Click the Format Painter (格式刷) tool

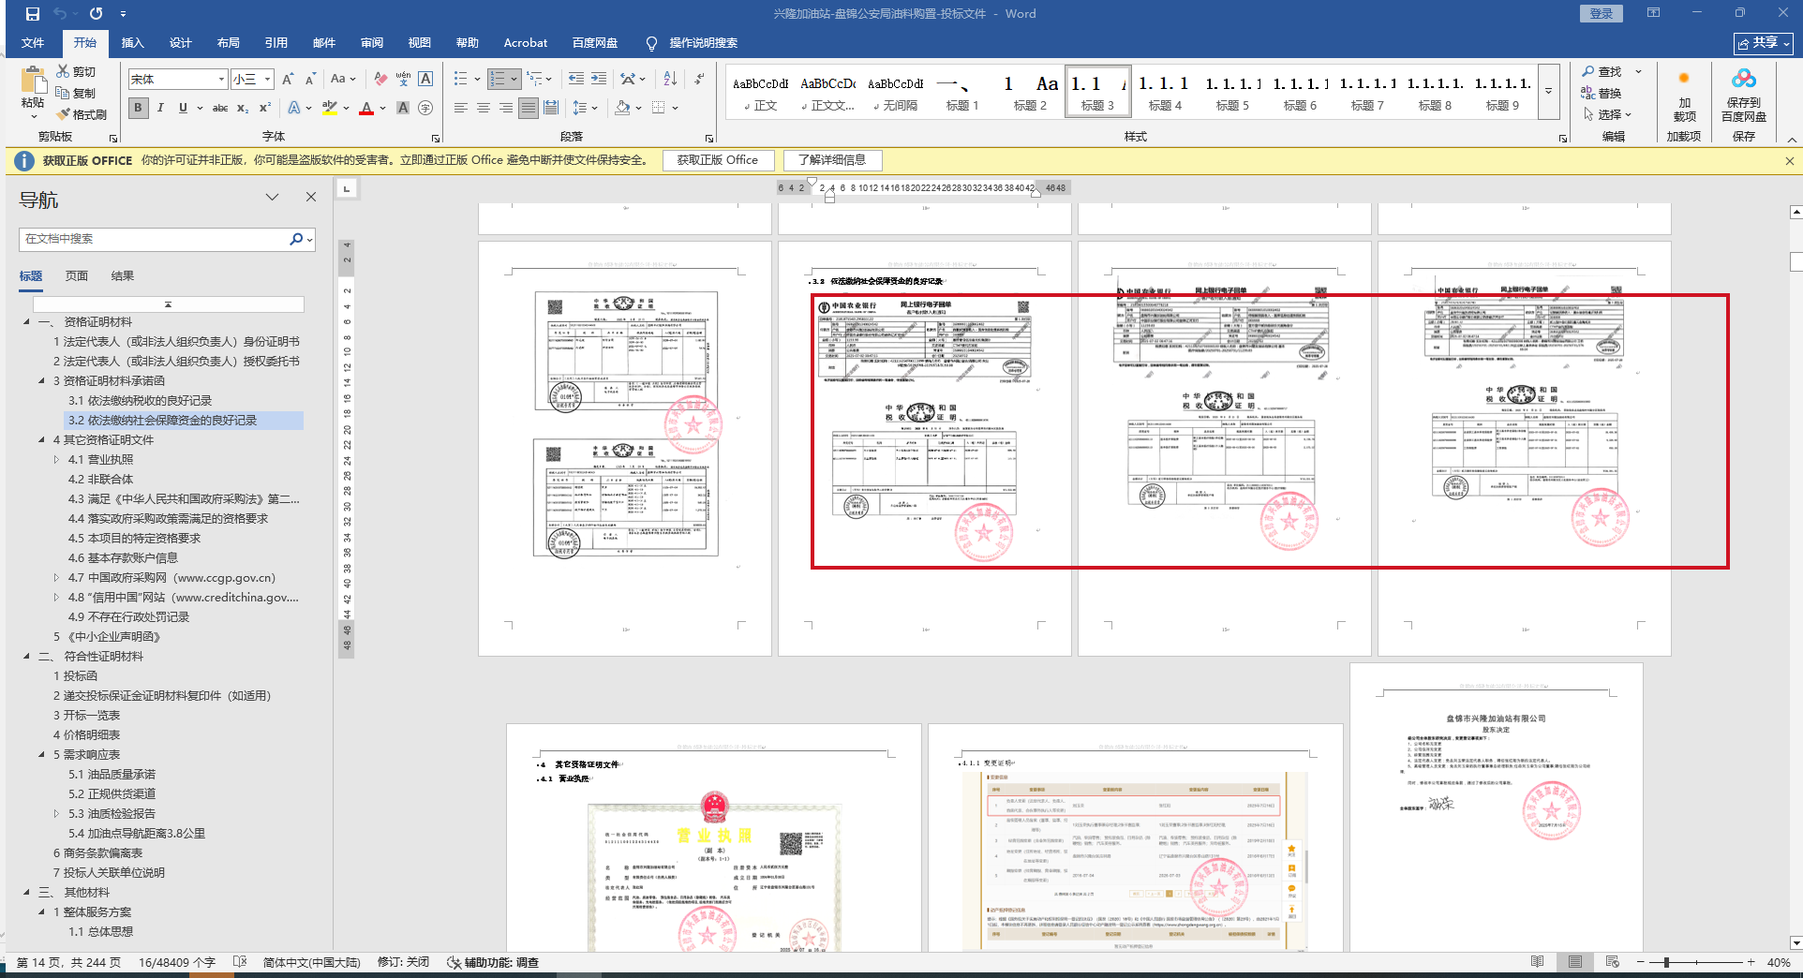(82, 114)
